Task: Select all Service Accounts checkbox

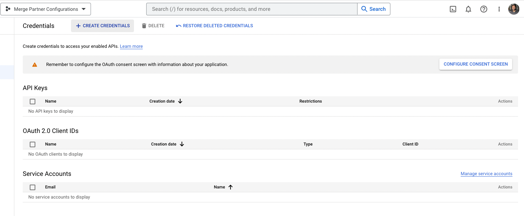Action: [33, 187]
